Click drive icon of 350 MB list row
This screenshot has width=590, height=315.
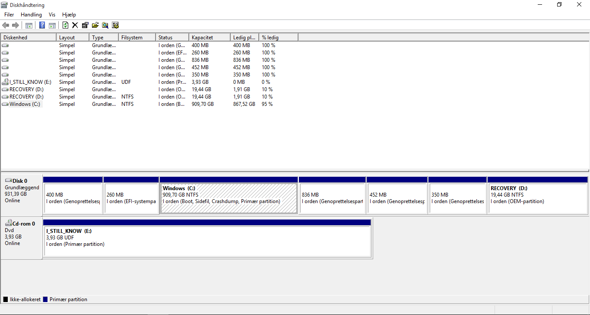tap(5, 75)
